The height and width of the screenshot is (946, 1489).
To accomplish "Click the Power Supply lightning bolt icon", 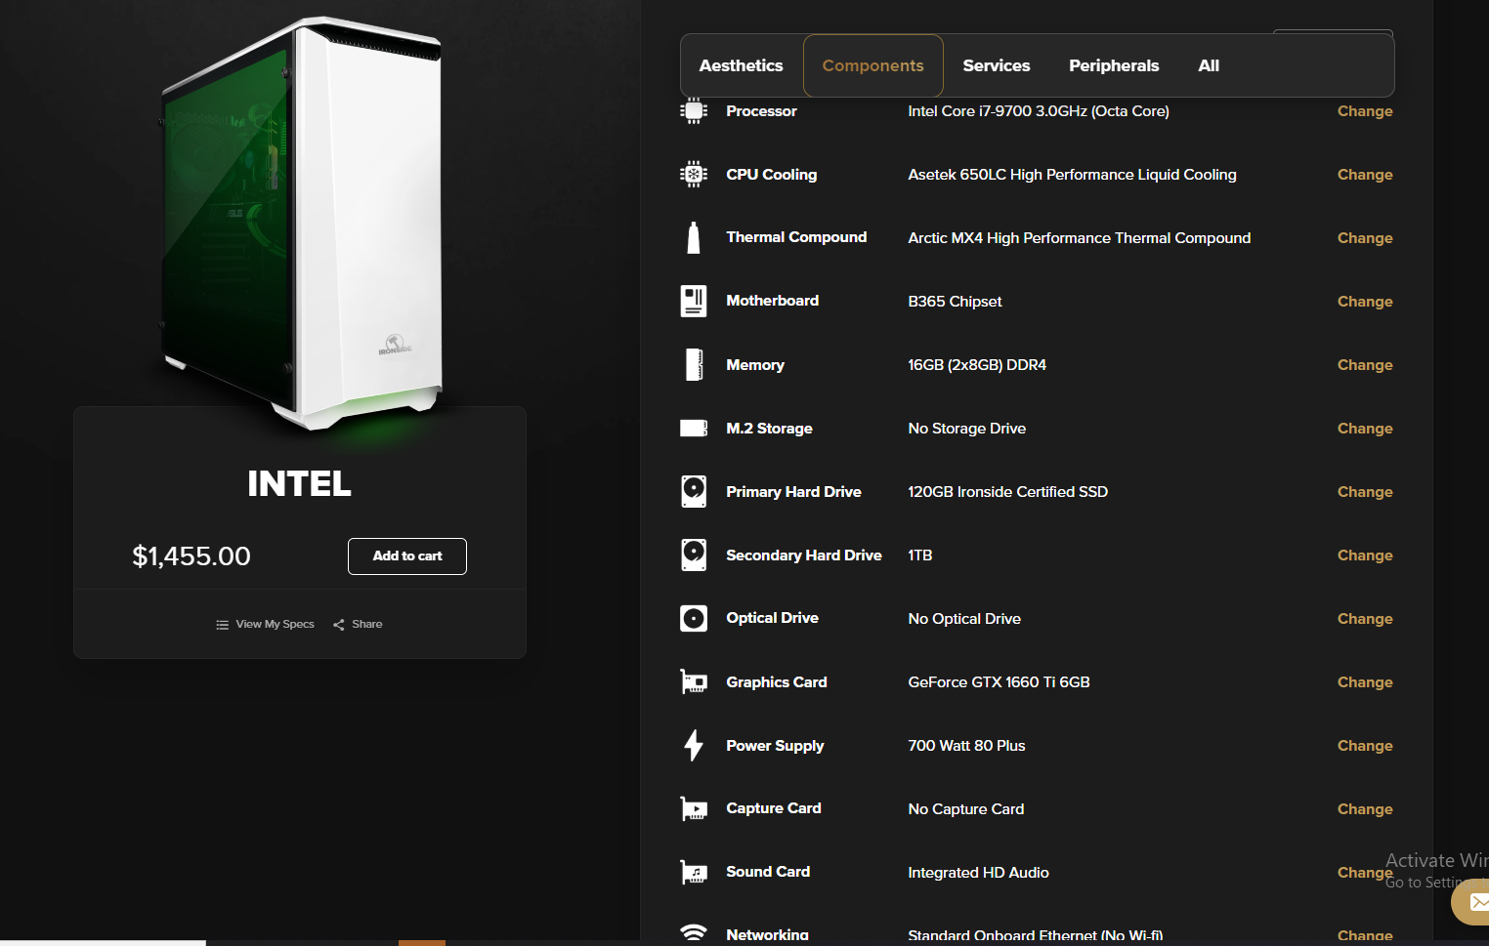I will [x=694, y=745].
